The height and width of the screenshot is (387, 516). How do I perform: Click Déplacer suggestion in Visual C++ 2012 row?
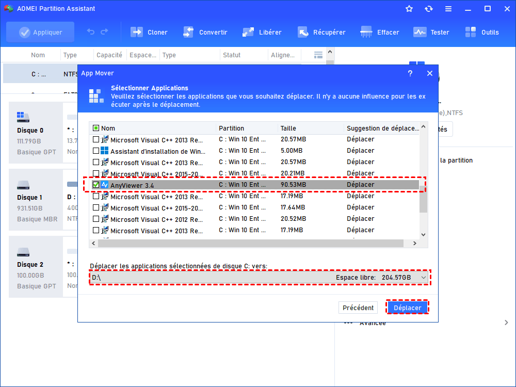(360, 219)
